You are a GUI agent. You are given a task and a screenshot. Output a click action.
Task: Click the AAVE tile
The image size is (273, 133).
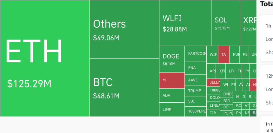[196, 80]
